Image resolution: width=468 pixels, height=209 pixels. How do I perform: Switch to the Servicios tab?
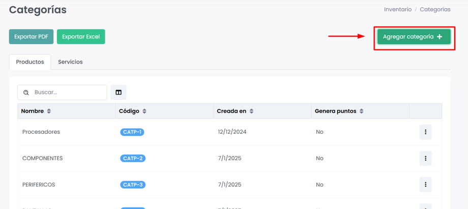(x=70, y=62)
